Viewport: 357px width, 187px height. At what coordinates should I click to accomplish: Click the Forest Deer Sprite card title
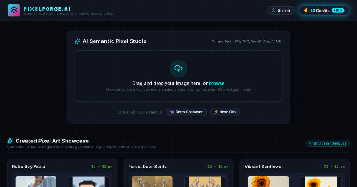pyautogui.click(x=148, y=167)
